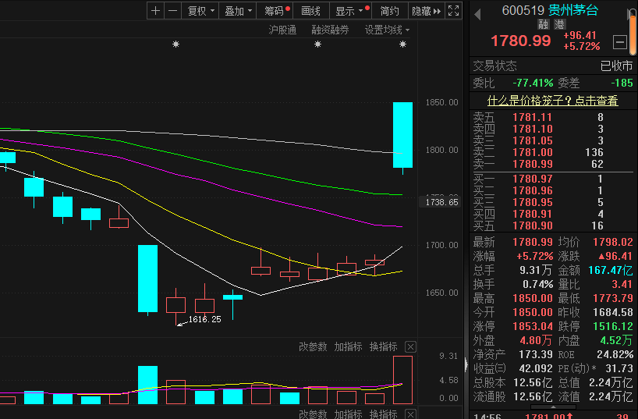Click the orange vertical scrollbar on right
Screen dimensions: 638x419
[x=633, y=32]
